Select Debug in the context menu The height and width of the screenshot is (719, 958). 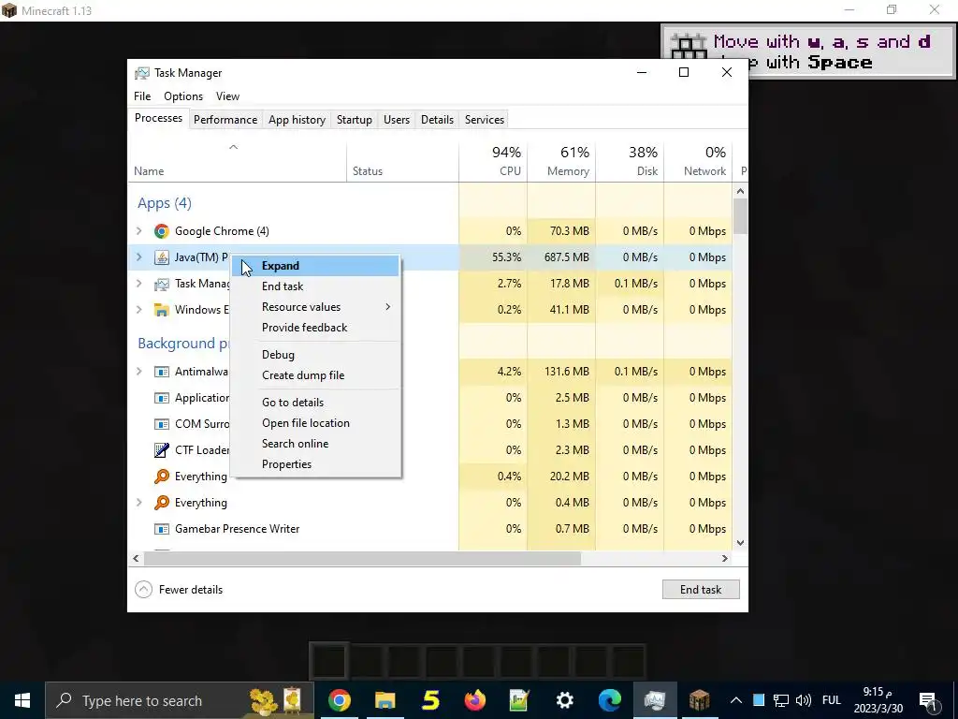(x=315, y=355)
